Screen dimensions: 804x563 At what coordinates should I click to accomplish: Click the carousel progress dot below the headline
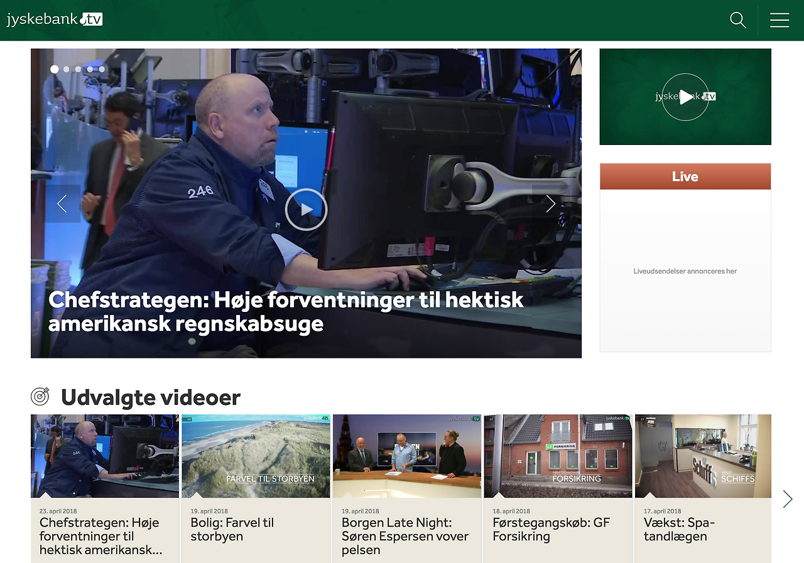coord(192,340)
